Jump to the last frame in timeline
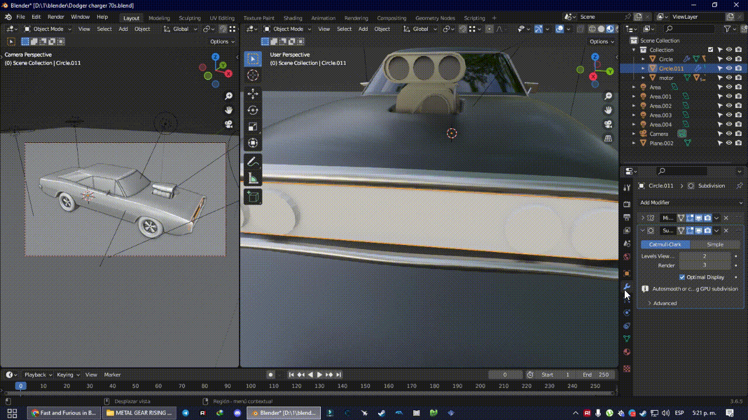The width and height of the screenshot is (748, 420). point(338,374)
